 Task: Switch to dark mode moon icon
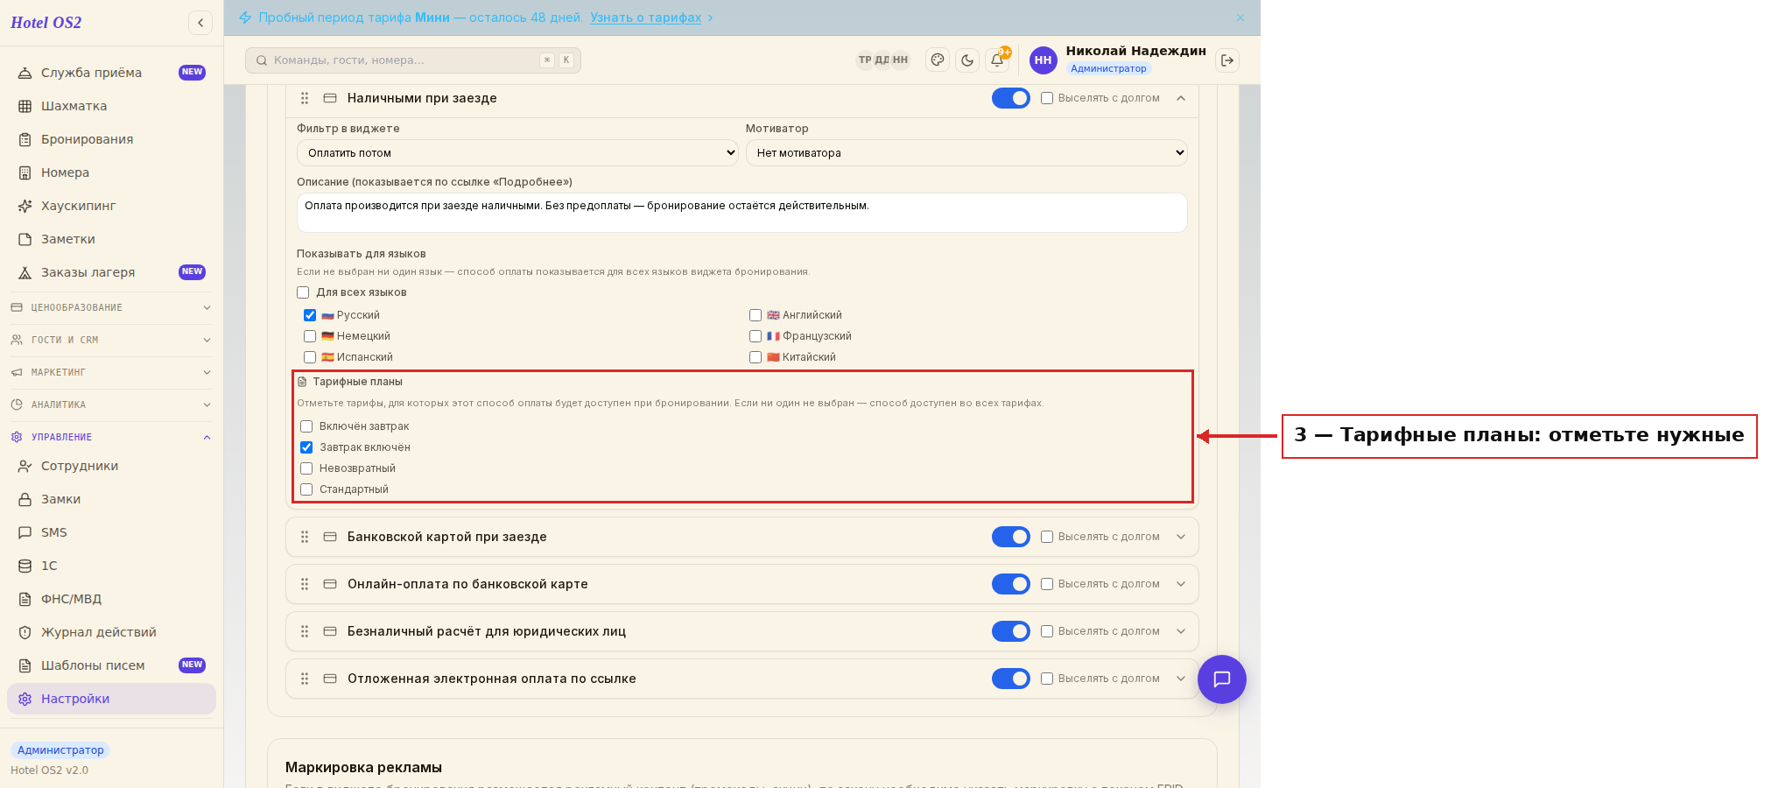coord(967,60)
